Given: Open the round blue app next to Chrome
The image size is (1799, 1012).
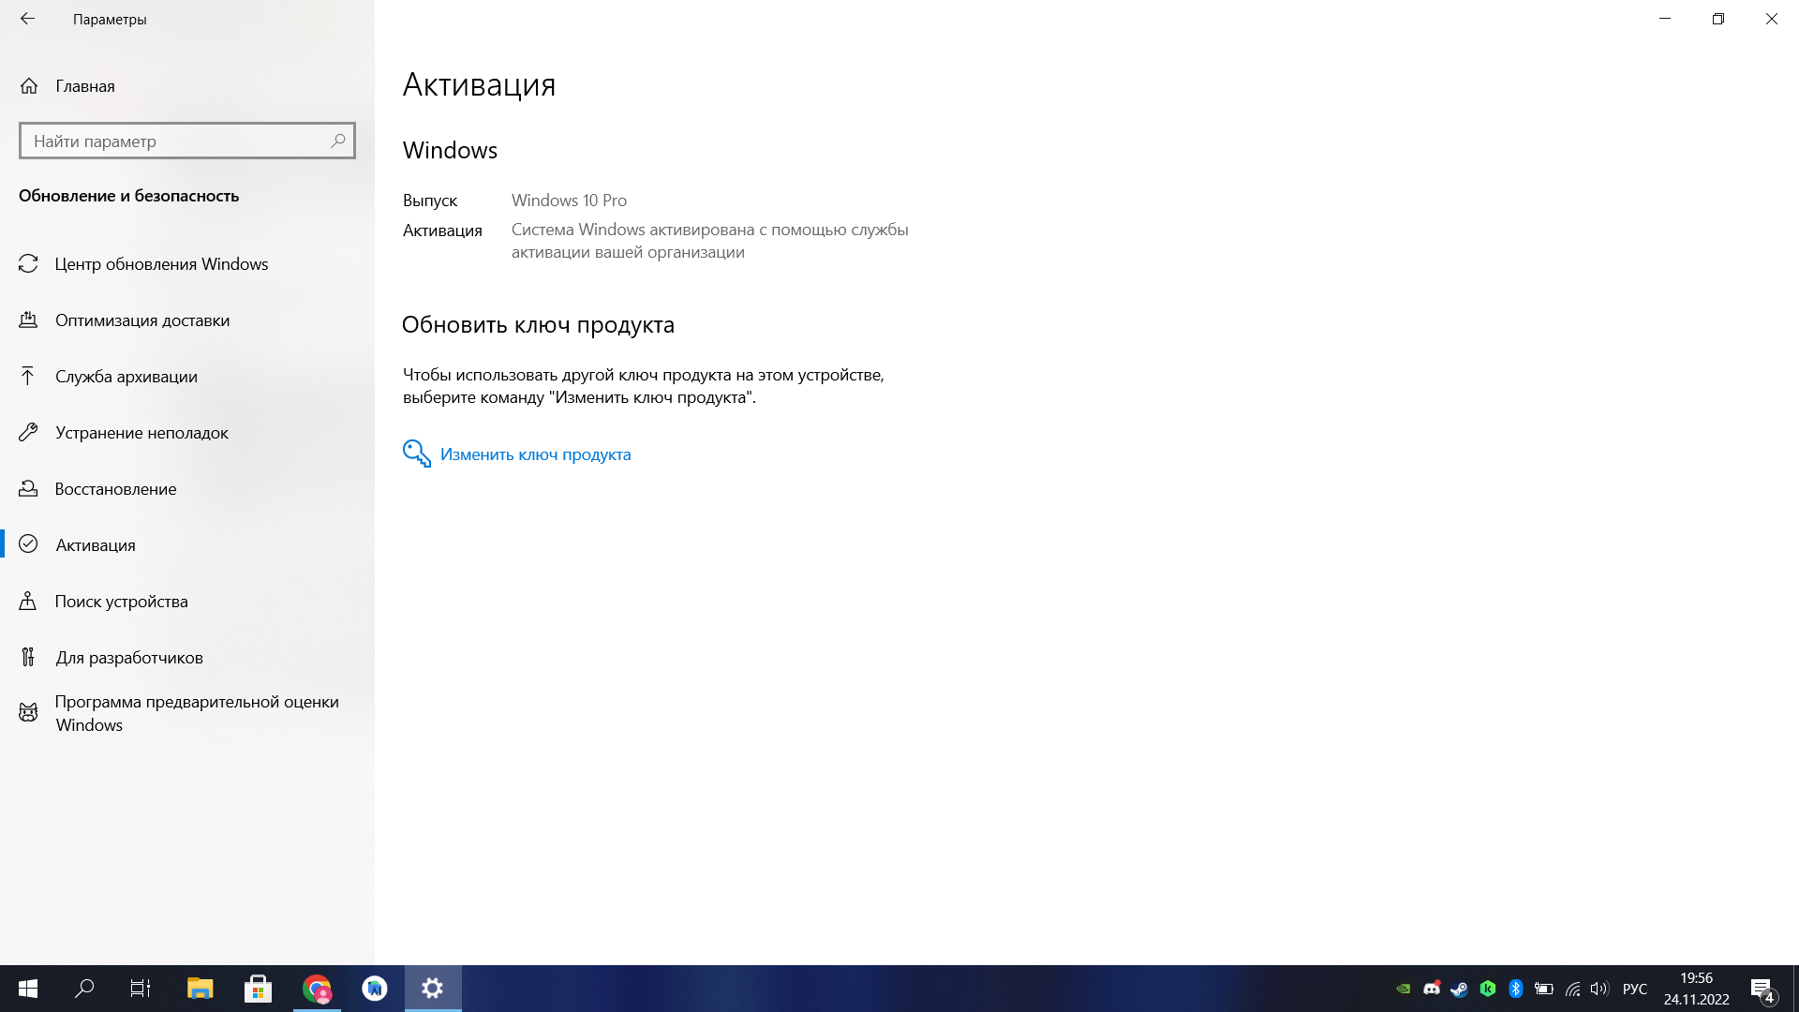Looking at the screenshot, I should click(x=375, y=989).
